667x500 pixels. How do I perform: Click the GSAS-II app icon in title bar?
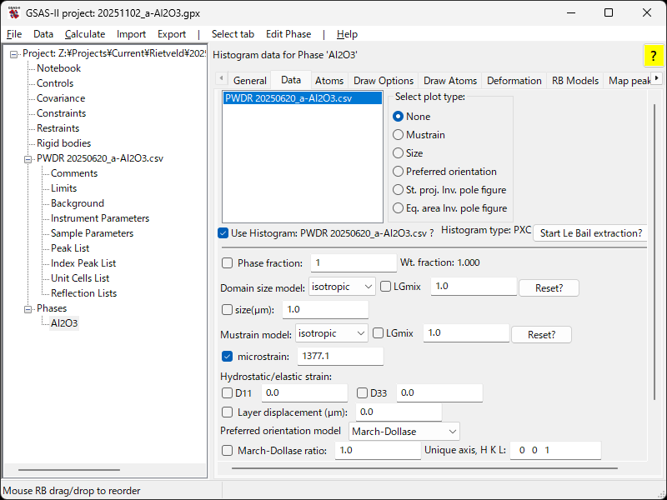click(14, 13)
